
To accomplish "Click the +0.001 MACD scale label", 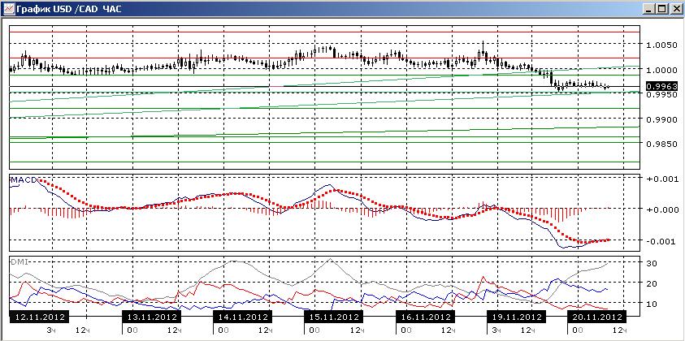I will [661, 179].
